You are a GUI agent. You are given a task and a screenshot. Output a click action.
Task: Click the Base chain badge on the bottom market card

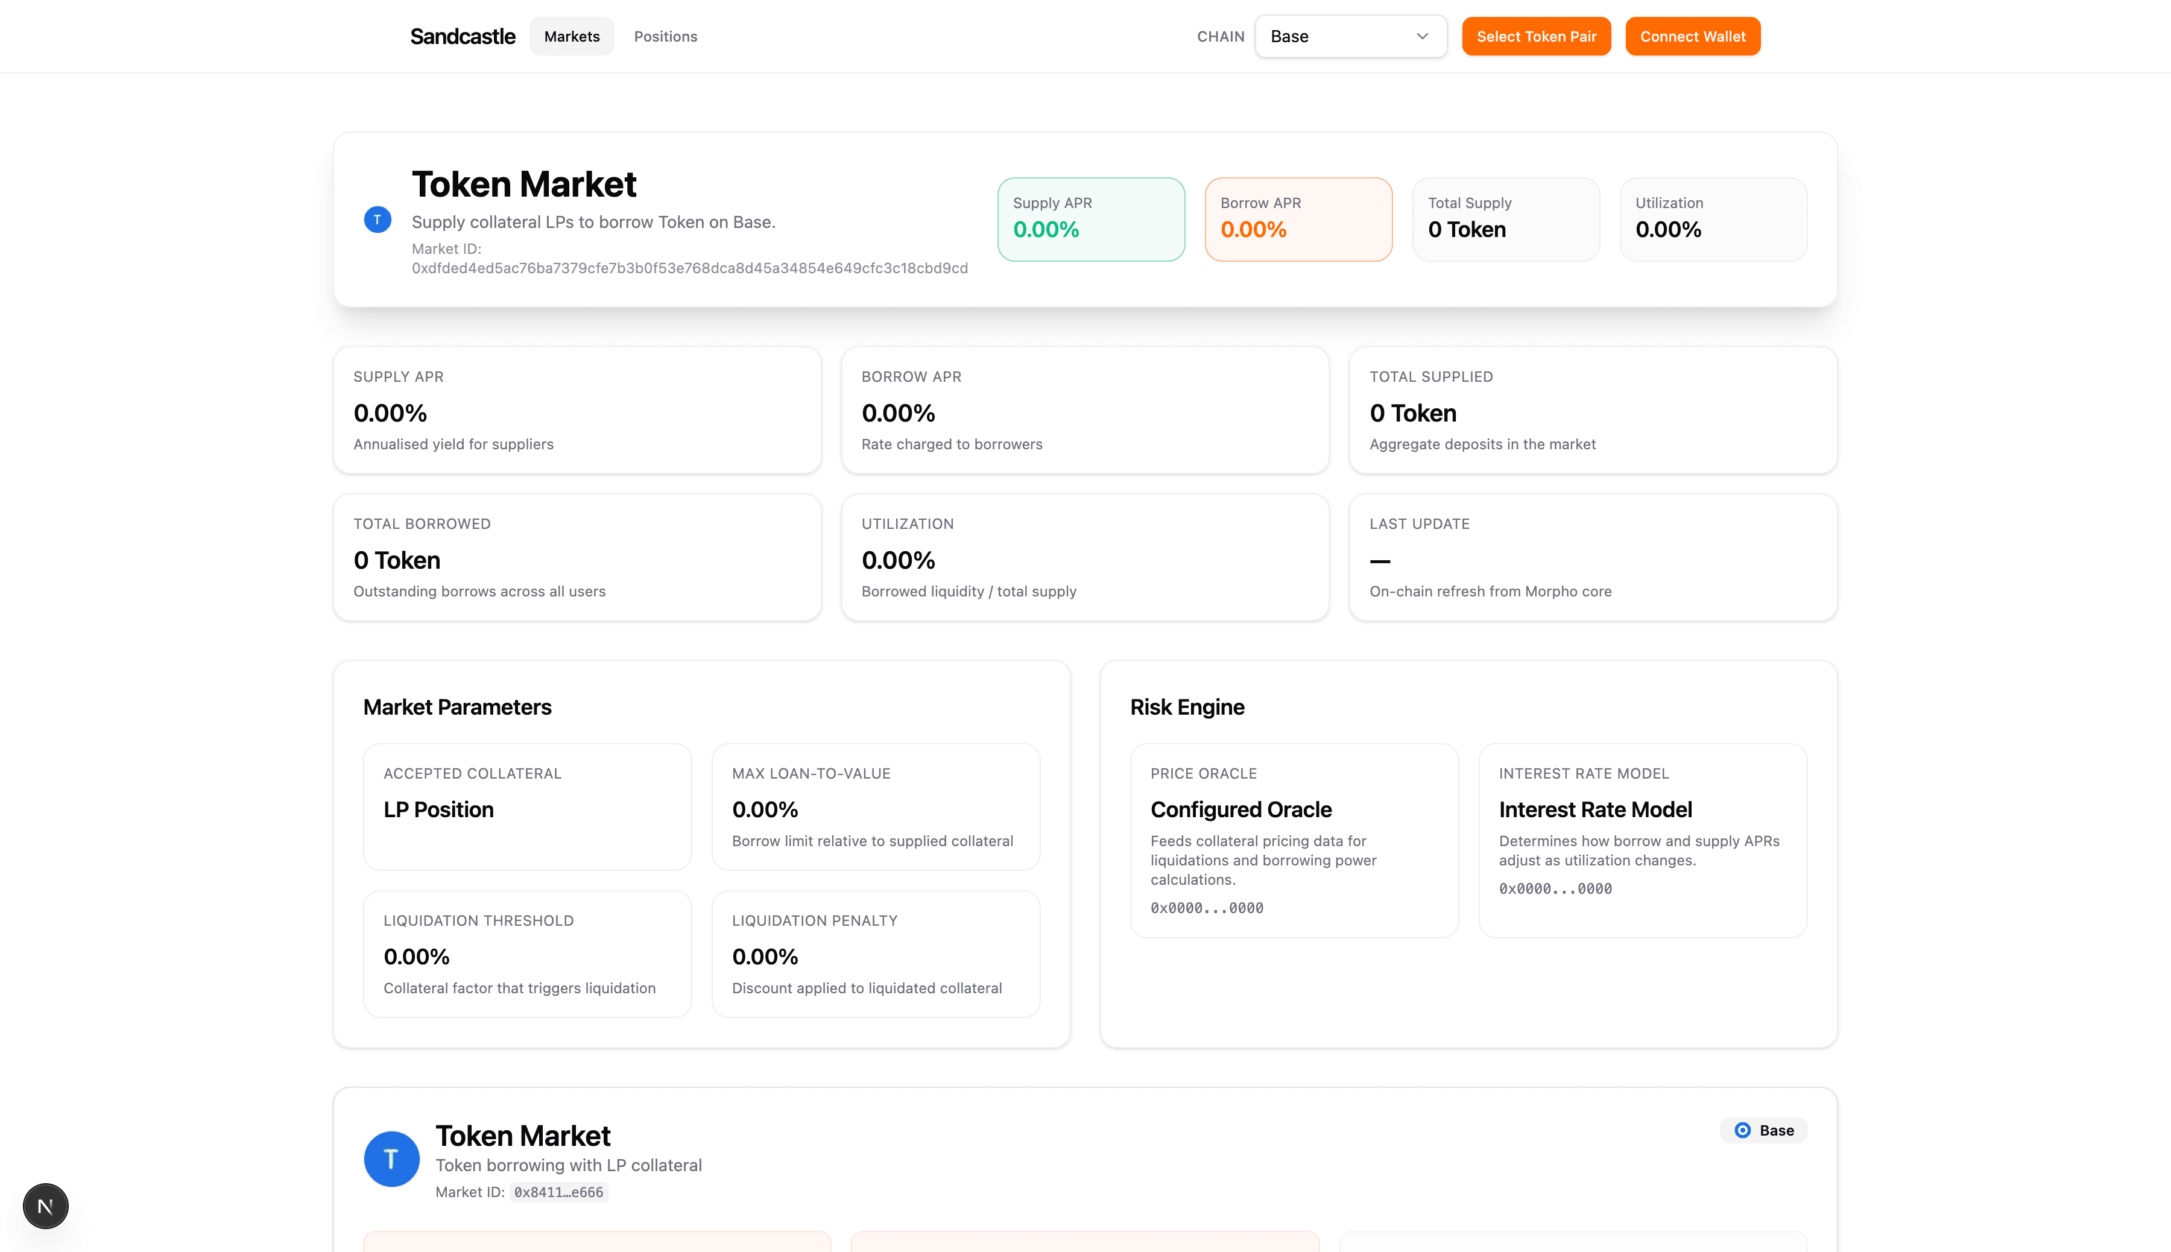(1763, 1130)
